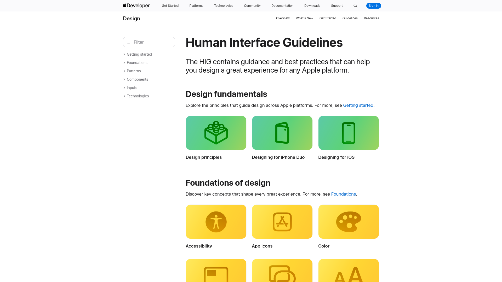This screenshot has height=282, width=502.
Task: Switch to the Guidelines tab
Action: [350, 18]
